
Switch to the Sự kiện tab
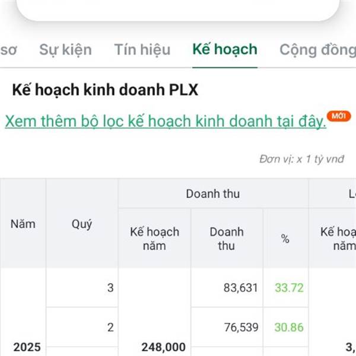[x=65, y=49]
